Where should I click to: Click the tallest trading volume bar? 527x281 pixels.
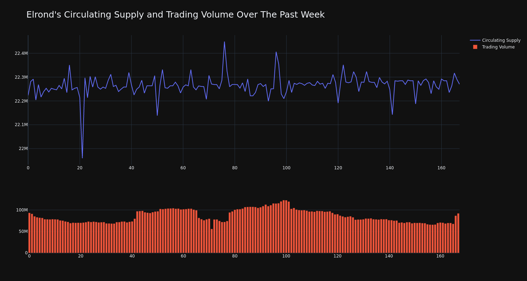point(284,227)
